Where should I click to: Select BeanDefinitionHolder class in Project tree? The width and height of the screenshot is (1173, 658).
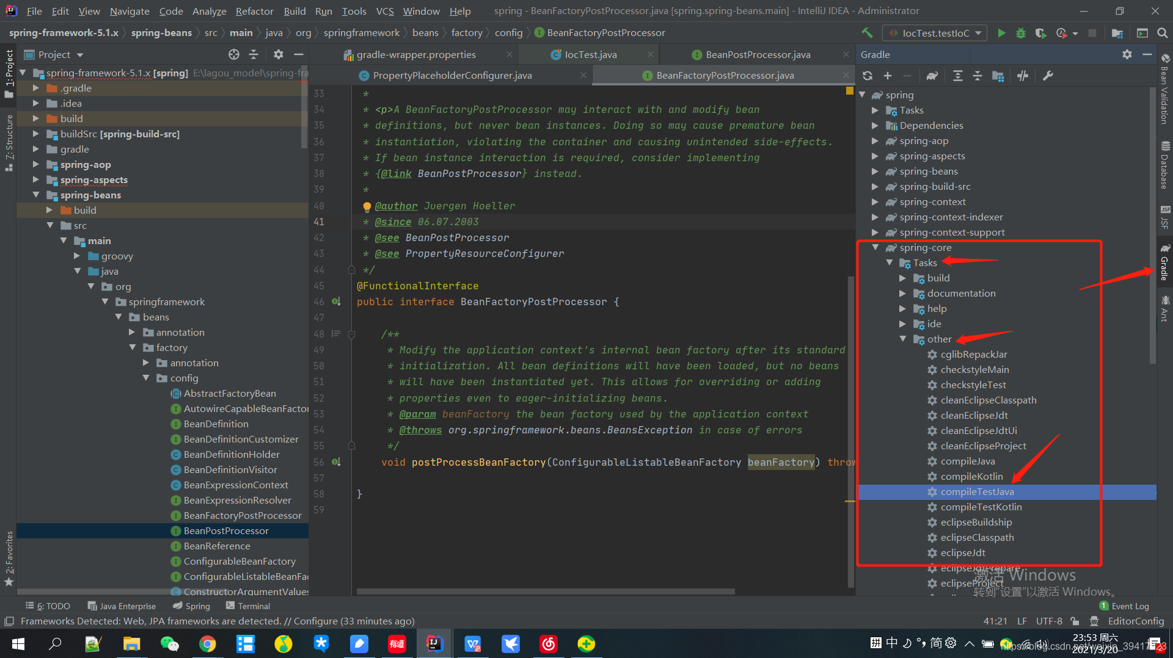tap(232, 454)
